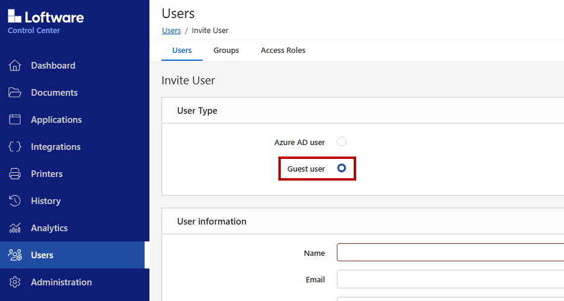564x301 pixels.
Task: Click the Printers icon in sidebar
Action: pyautogui.click(x=14, y=174)
